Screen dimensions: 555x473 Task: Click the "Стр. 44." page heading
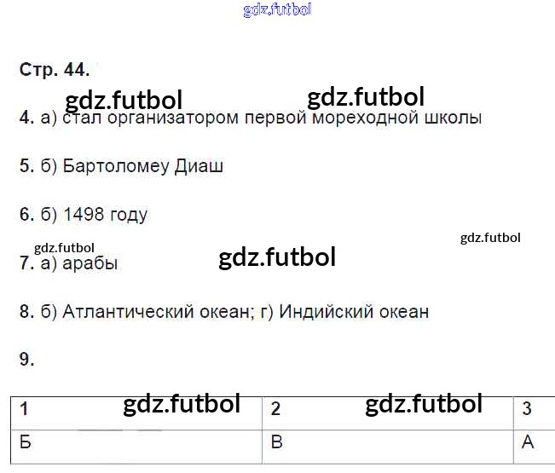tap(54, 71)
